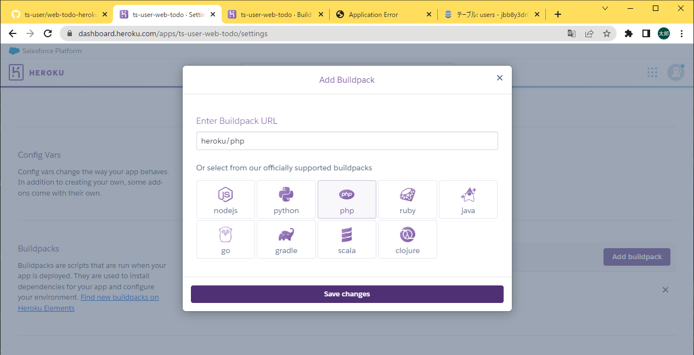Close the Add Buildpack dialog
Image resolution: width=694 pixels, height=355 pixels.
[500, 78]
